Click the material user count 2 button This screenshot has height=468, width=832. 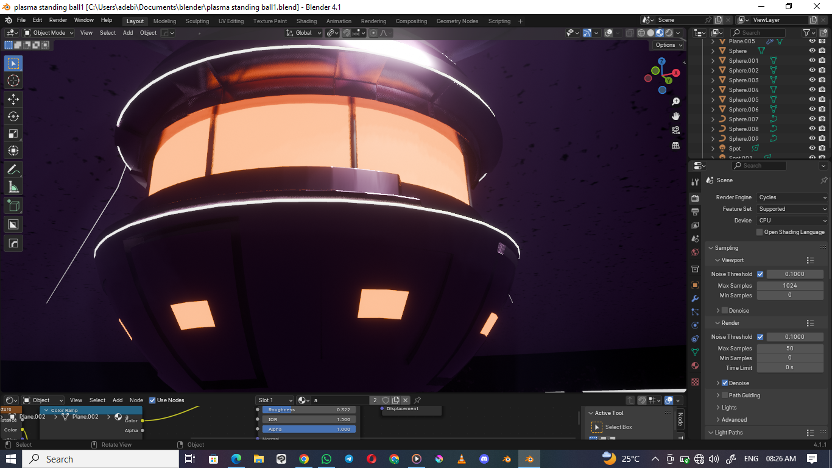[x=375, y=400]
